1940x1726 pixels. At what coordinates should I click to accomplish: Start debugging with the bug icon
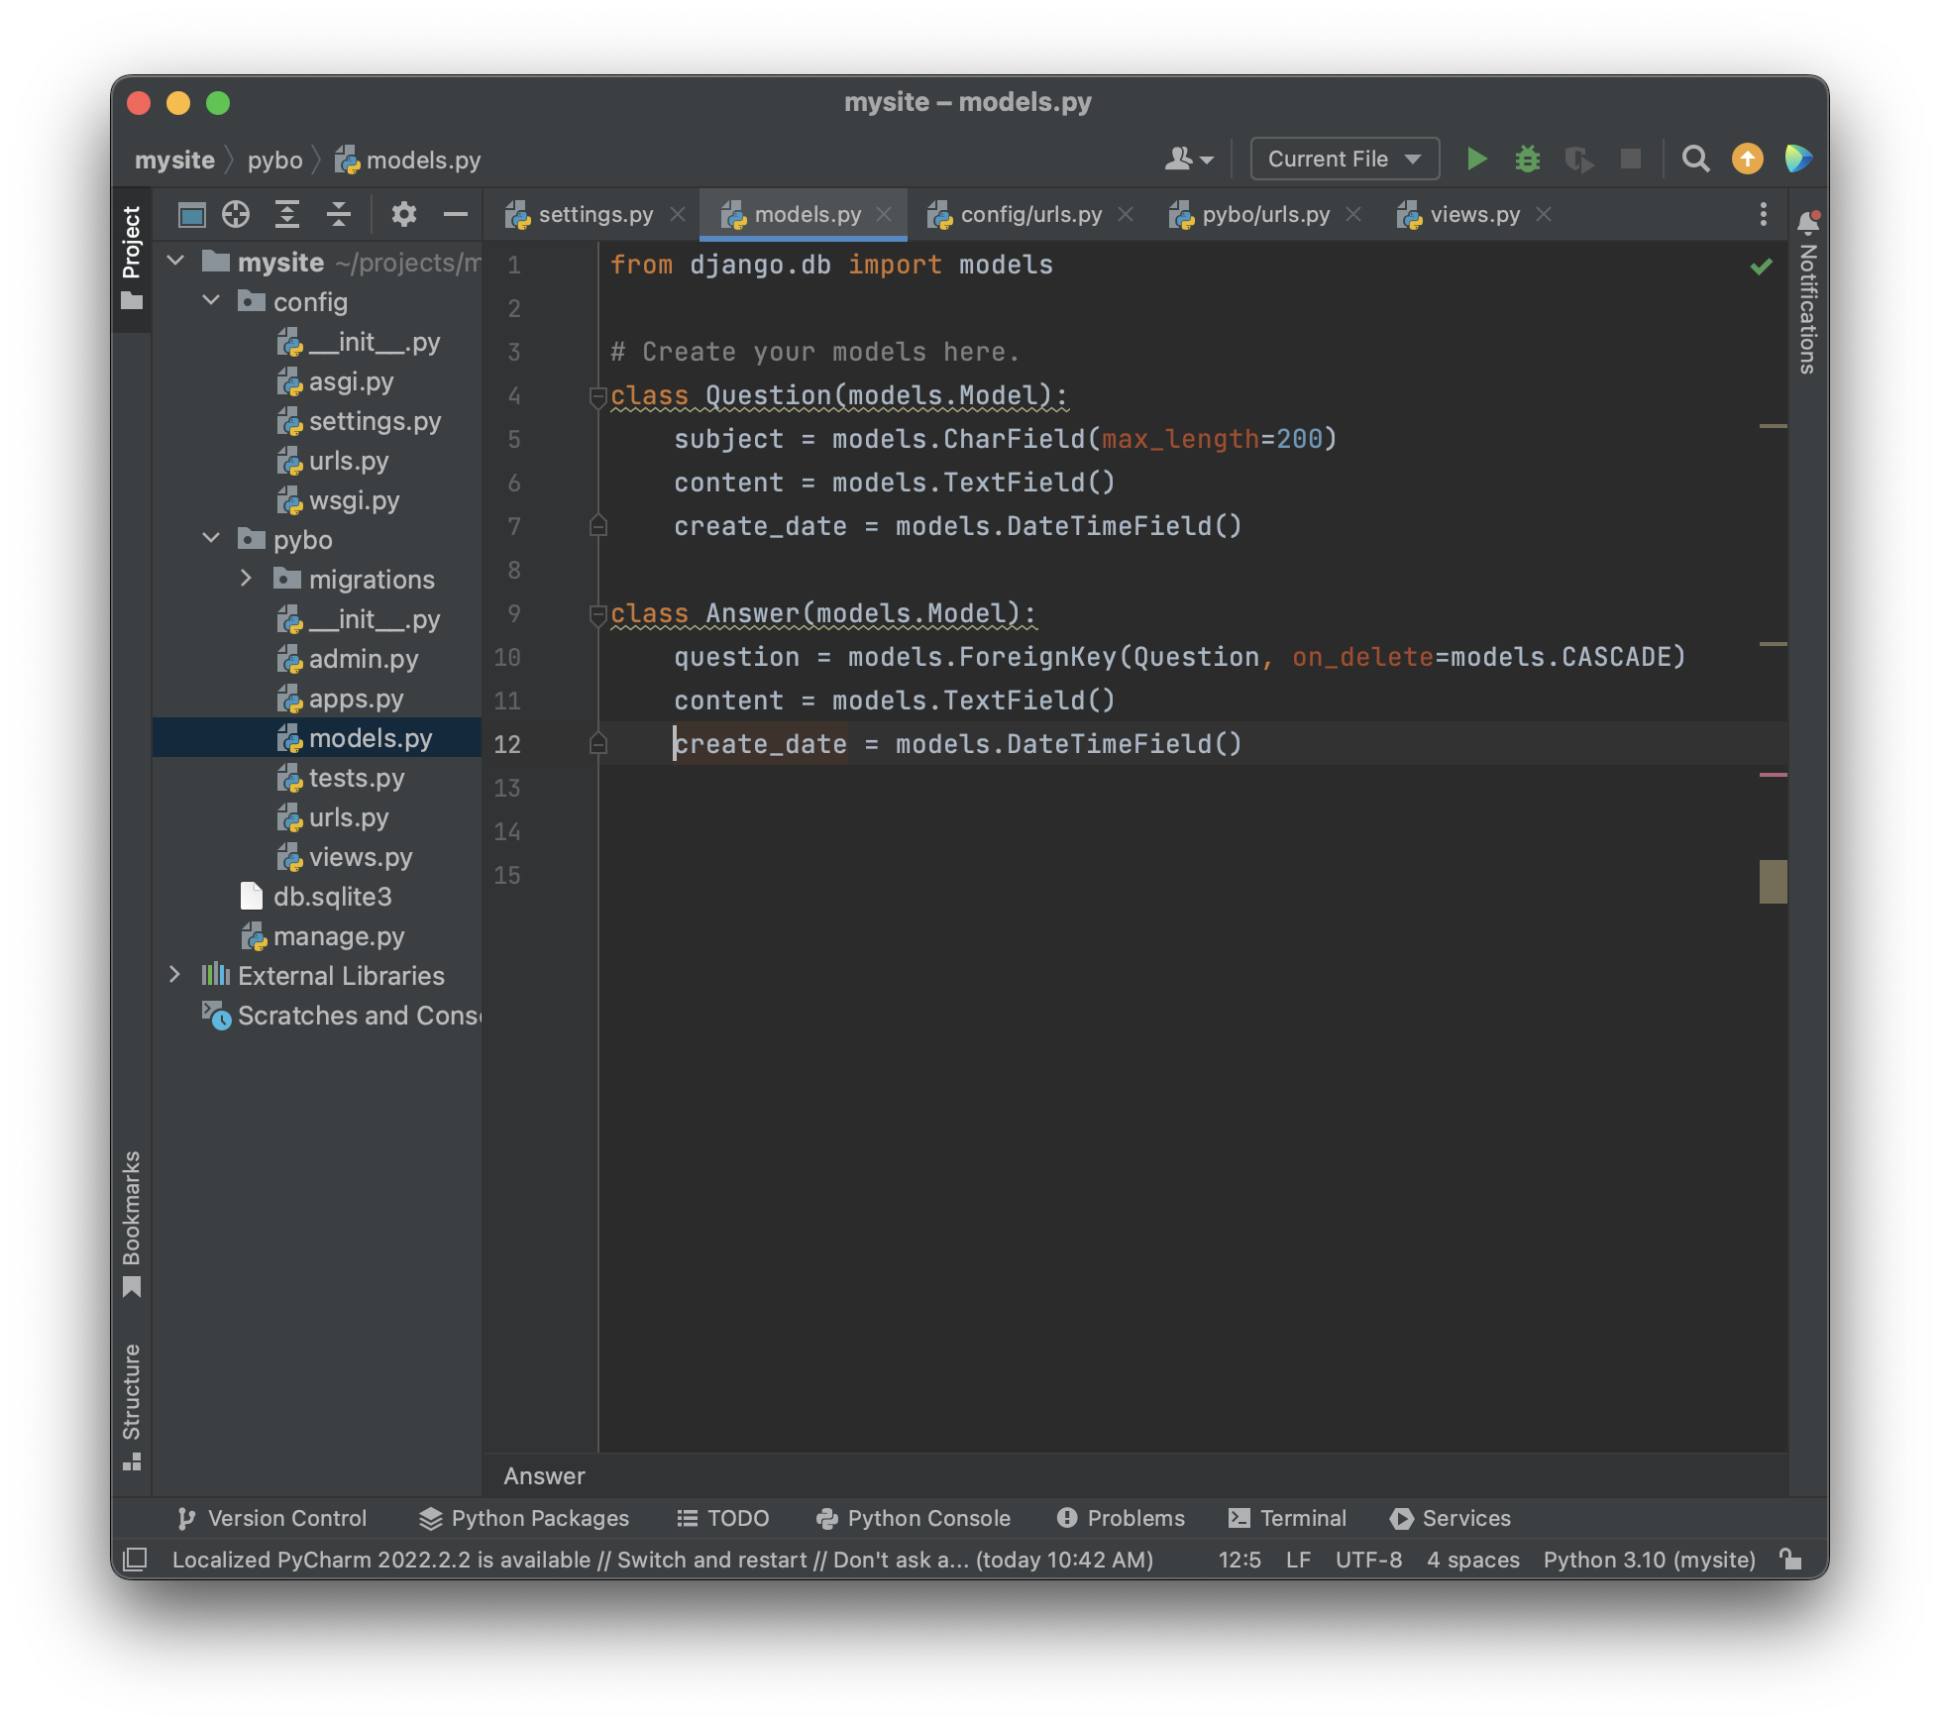[x=1528, y=159]
